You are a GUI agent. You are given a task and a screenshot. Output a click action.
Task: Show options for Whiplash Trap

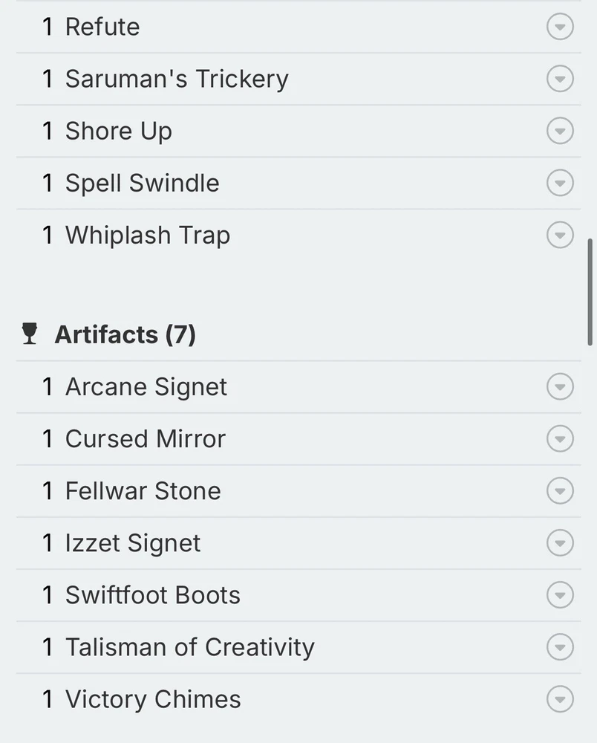pyautogui.click(x=560, y=236)
